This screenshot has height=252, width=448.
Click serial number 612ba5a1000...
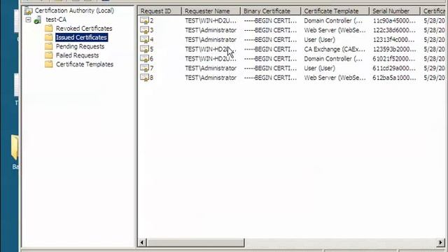coord(394,78)
